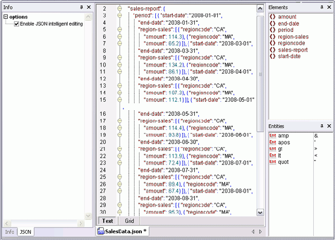Select end-date in Elements list
Viewport: 335px width, 240px height.
tap(289, 23)
